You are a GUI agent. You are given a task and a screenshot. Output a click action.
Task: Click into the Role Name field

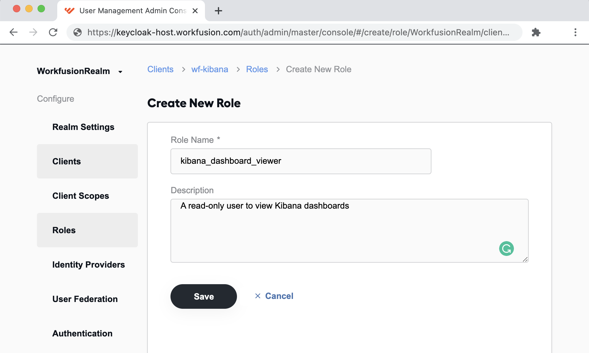click(301, 161)
